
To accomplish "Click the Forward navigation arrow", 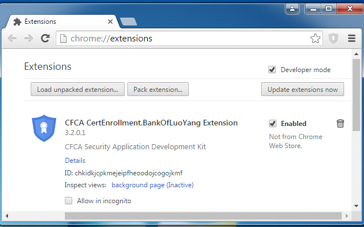I will tap(28, 39).
